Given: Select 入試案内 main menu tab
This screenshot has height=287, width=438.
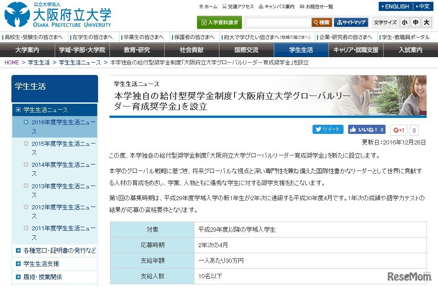Looking at the screenshot, I should [411, 50].
